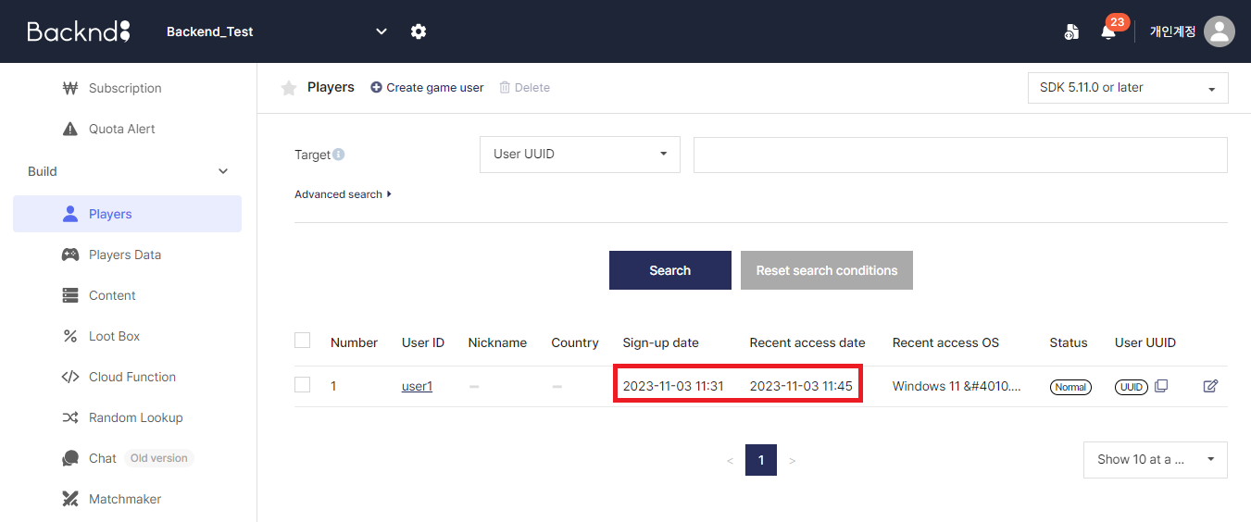Go to page 1
This screenshot has height=522, width=1251.
point(761,460)
